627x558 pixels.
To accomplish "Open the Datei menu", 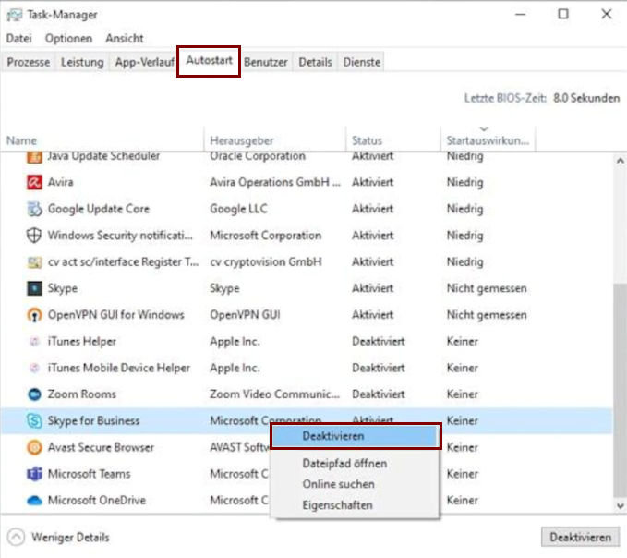I will tap(18, 39).
